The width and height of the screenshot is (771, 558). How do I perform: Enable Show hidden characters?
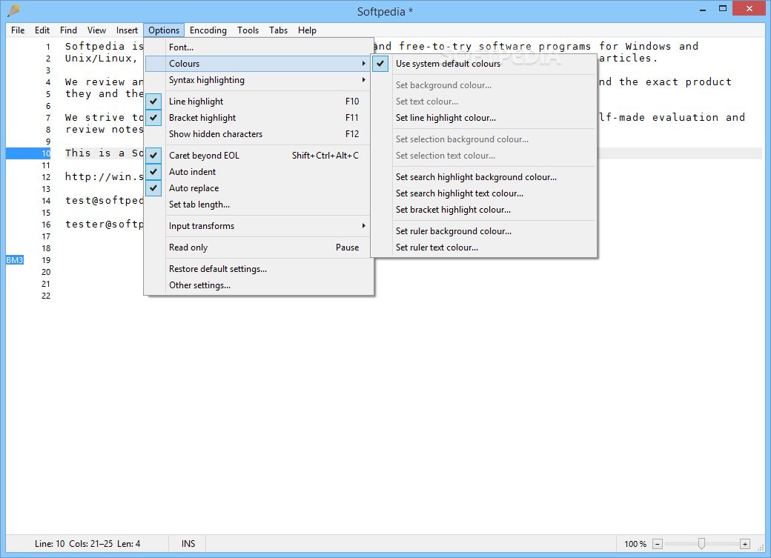pos(259,133)
